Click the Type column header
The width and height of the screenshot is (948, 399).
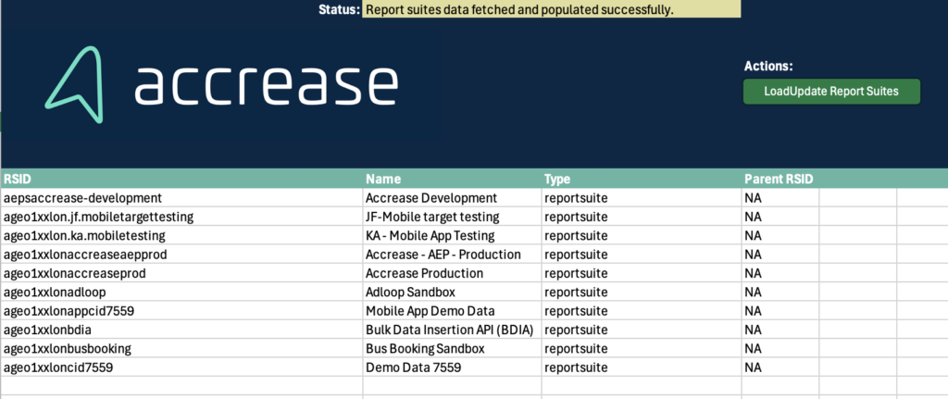(642, 179)
